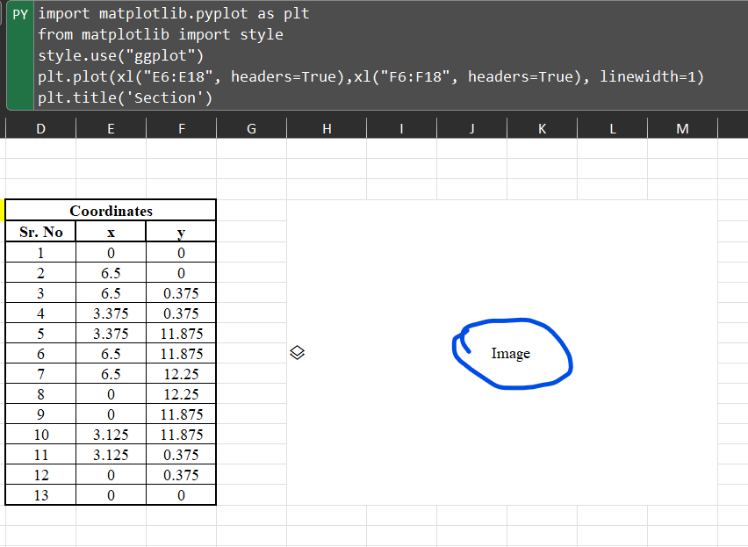The image size is (748, 547).
Task: Click the plt.title('Section') code line
Action: (125, 97)
